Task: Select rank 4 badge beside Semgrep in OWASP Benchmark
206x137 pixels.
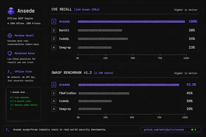Action: pyautogui.click(x=54, y=109)
